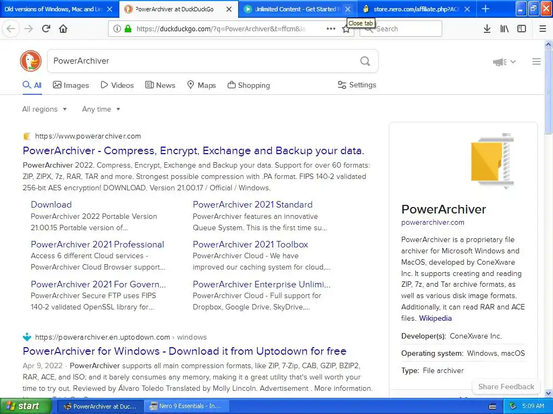Close the Old versions of Windows tab
Image resolution: width=553 pixels, height=414 pixels.
click(x=110, y=9)
